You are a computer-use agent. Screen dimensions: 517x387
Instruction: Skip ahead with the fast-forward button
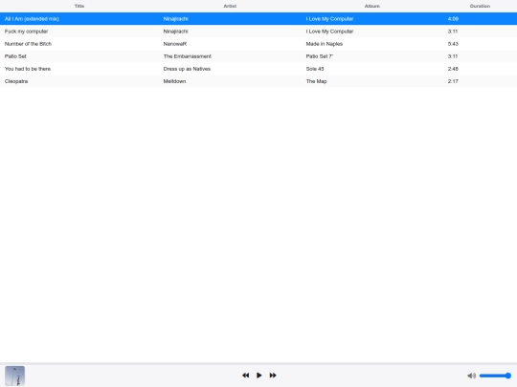point(273,376)
